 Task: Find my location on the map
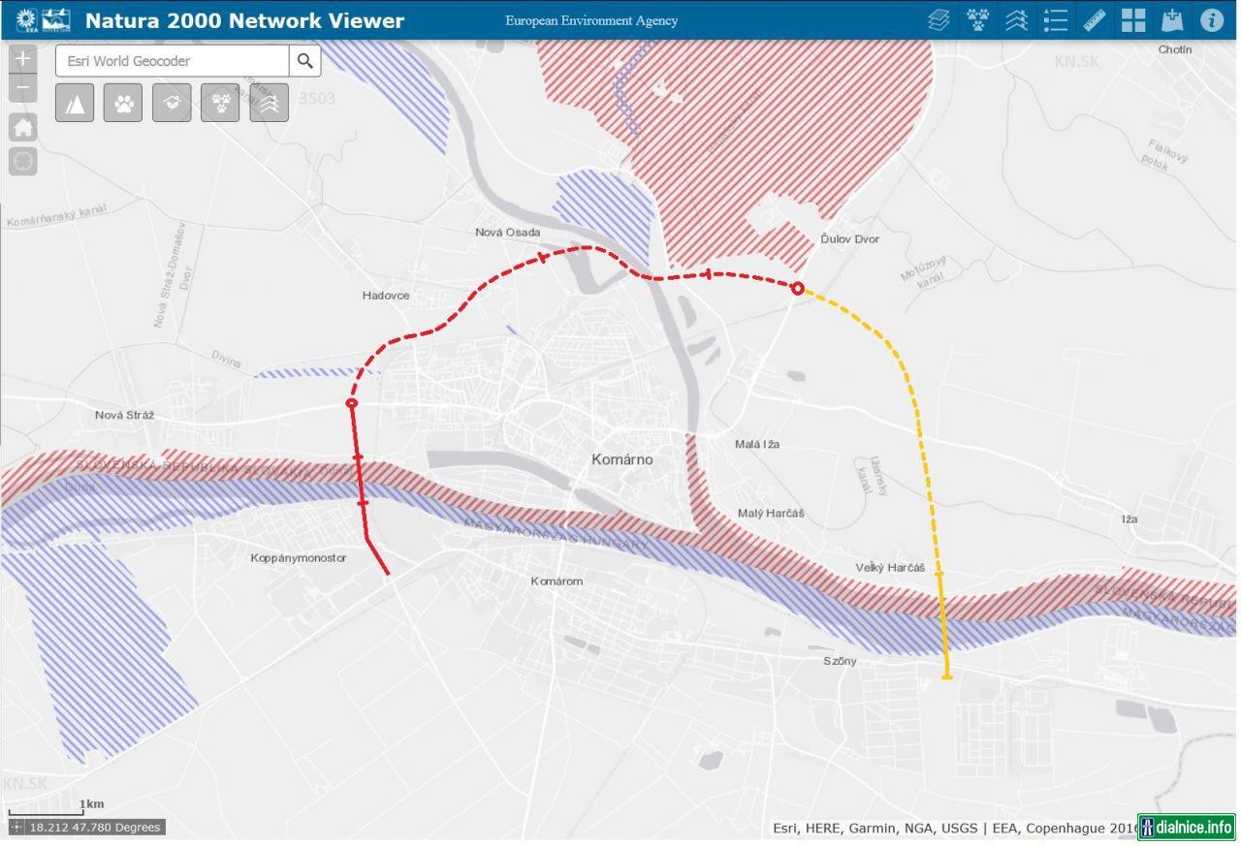tap(23, 162)
